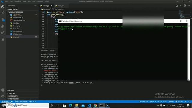
Task: Open the Testing flask icon view
Action: tap(3, 39)
